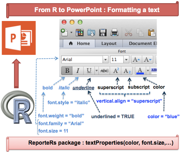Click the red close window button
The width and height of the screenshot is (180, 152).
click(x=64, y=22)
